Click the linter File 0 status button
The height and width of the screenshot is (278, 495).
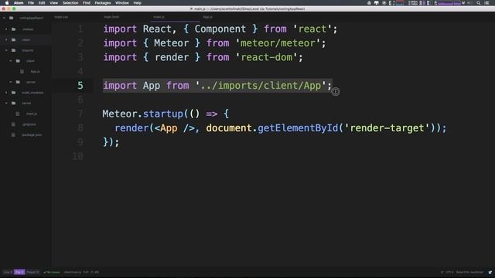(19, 272)
